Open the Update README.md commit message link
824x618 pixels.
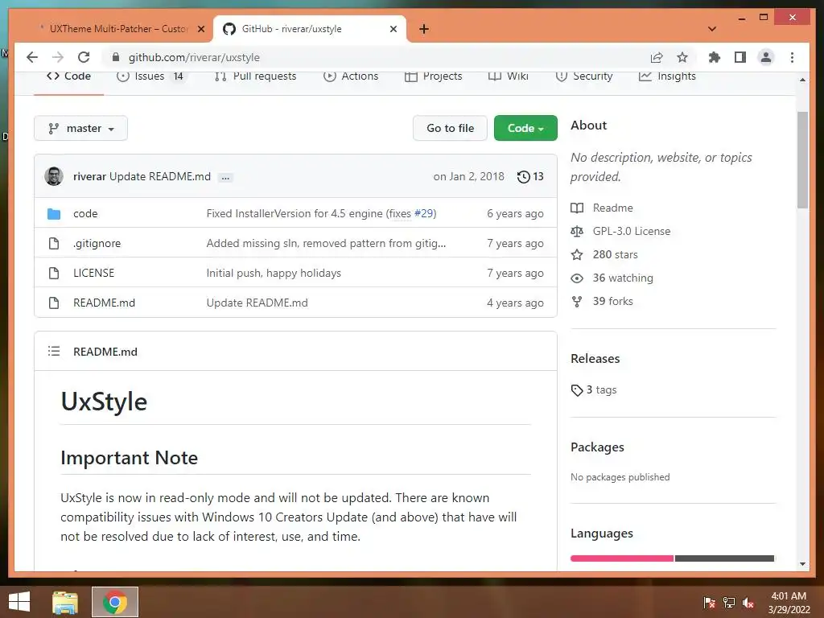pos(160,176)
